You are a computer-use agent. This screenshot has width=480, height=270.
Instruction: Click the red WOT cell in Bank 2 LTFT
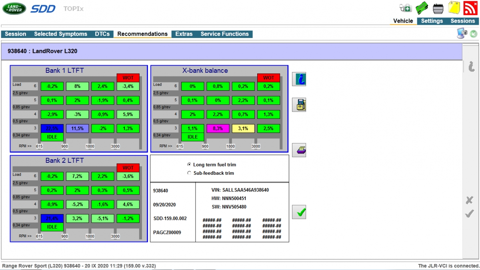(x=128, y=168)
